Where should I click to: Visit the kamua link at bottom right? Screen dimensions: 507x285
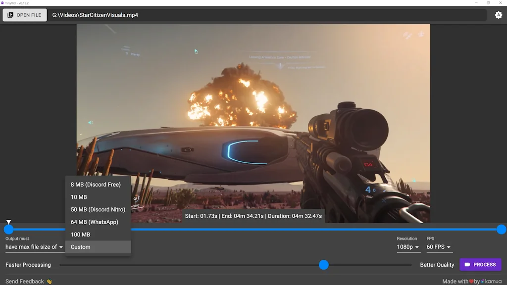point(493,281)
